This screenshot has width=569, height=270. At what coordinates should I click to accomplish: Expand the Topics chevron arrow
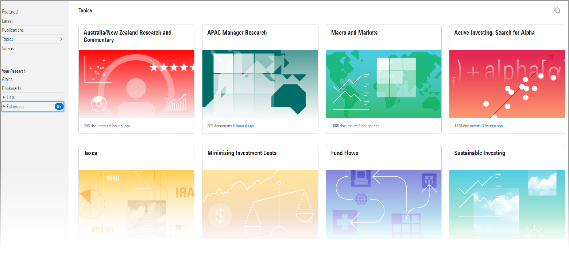click(x=61, y=39)
